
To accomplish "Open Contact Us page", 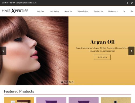I will click(x=98, y=11).
